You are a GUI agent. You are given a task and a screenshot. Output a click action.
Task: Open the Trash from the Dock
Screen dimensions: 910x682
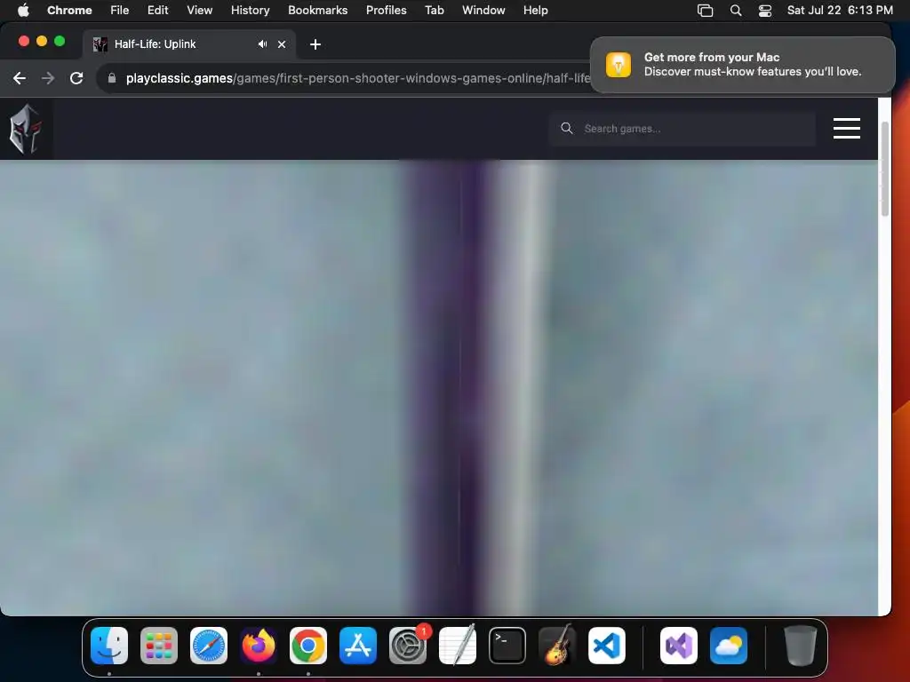tap(801, 646)
